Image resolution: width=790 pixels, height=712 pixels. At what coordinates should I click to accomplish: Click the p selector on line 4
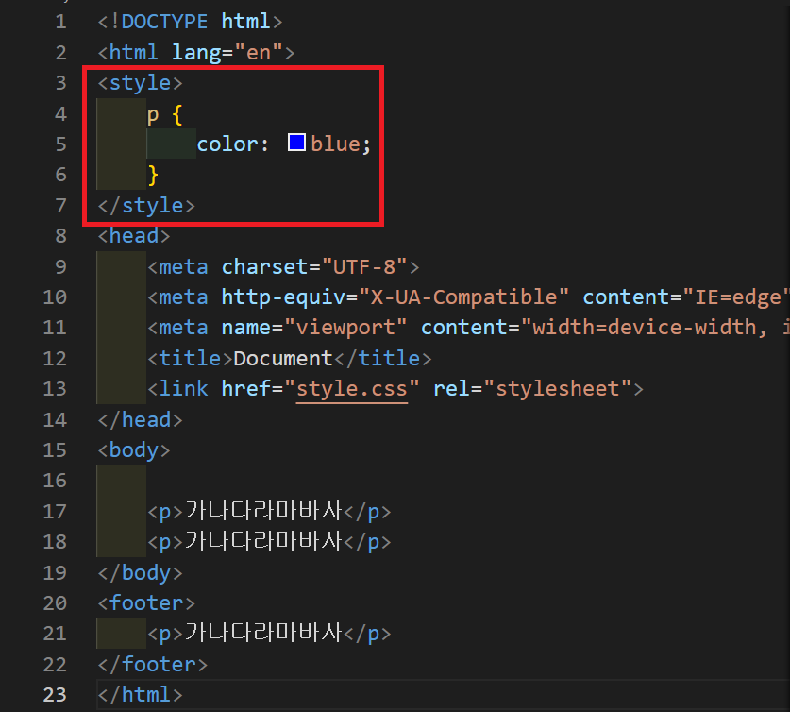click(x=153, y=115)
